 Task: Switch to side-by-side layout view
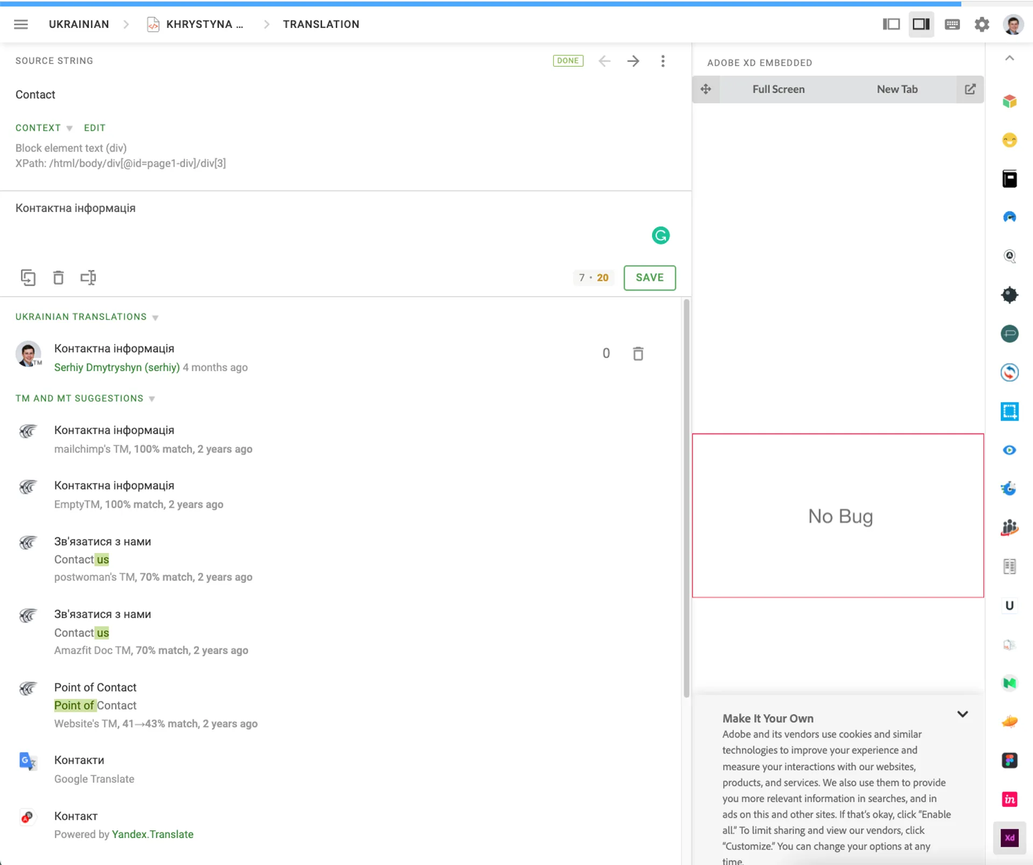[891, 24]
